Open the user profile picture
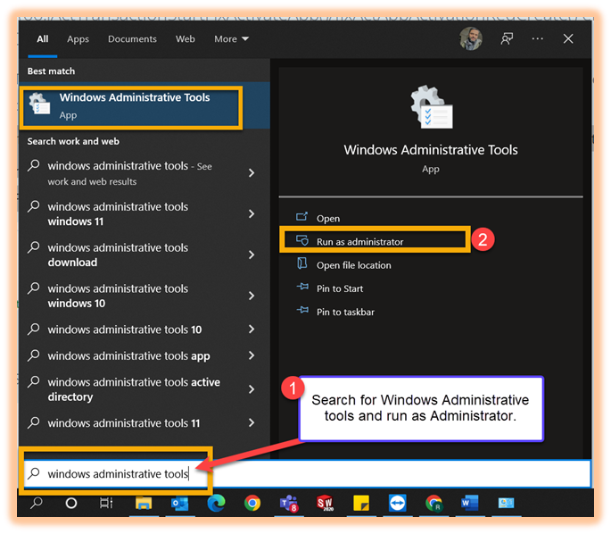Screen dimensions: 611x534 [470, 39]
